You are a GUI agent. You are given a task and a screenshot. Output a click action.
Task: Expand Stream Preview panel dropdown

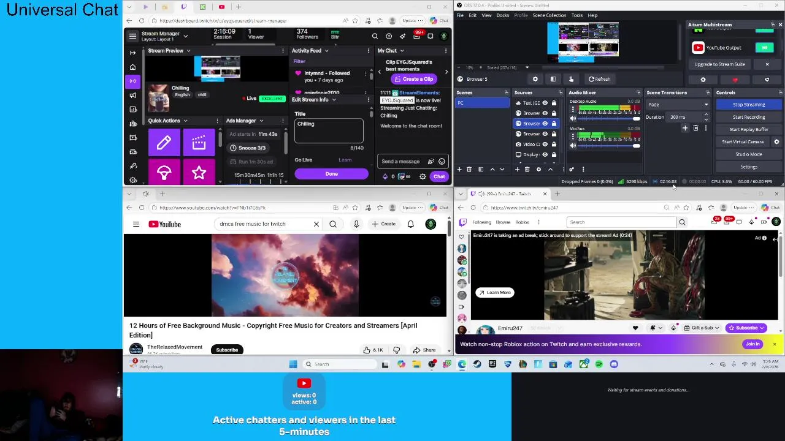tap(188, 51)
